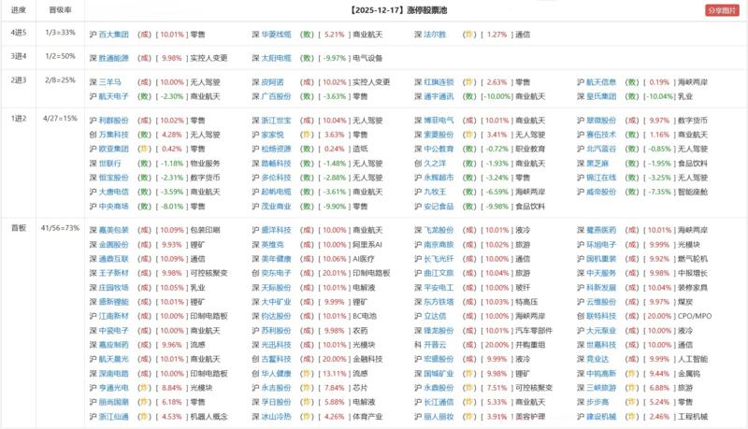Open stock link 航天电子
Viewport: 748px width, 429px height.
pyautogui.click(x=114, y=96)
